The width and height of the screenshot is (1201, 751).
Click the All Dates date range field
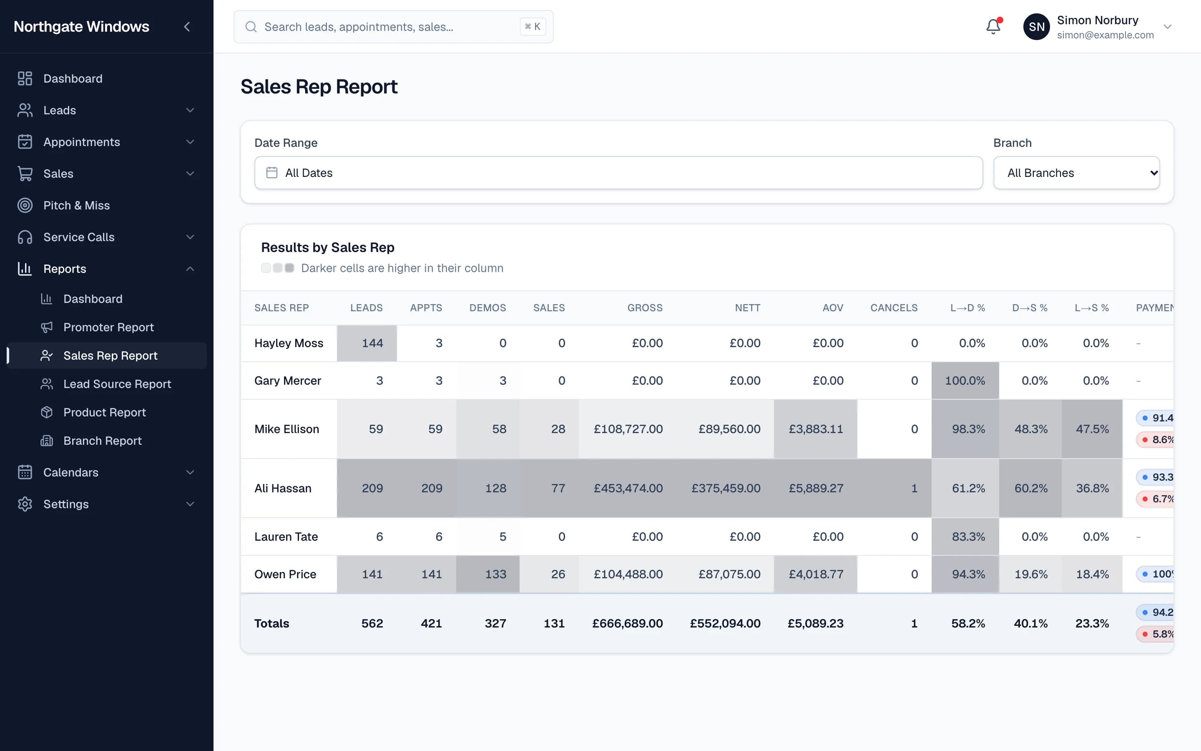[618, 173]
